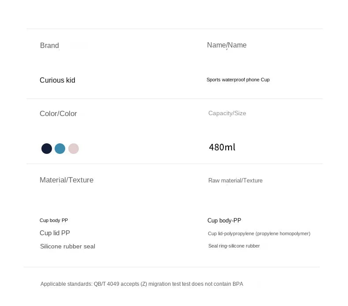Select the Material/Texture heading
Image resolution: width=348 pixels, height=306 pixels.
click(x=67, y=180)
